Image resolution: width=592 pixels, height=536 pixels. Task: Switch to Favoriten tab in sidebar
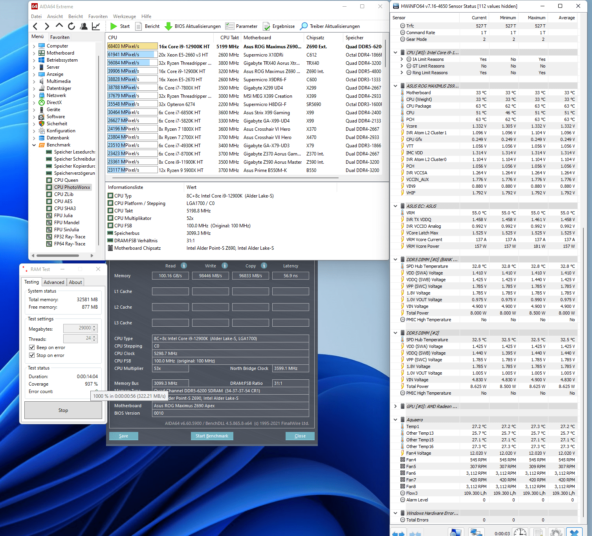(x=60, y=37)
